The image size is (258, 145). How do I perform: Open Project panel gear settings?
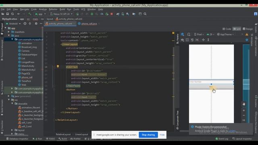(36, 24)
